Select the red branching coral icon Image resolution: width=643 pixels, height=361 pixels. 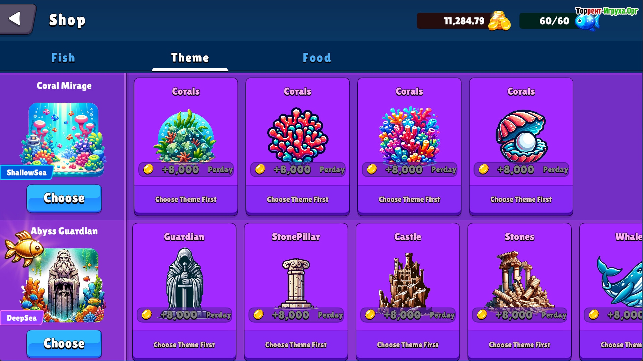[x=297, y=135]
